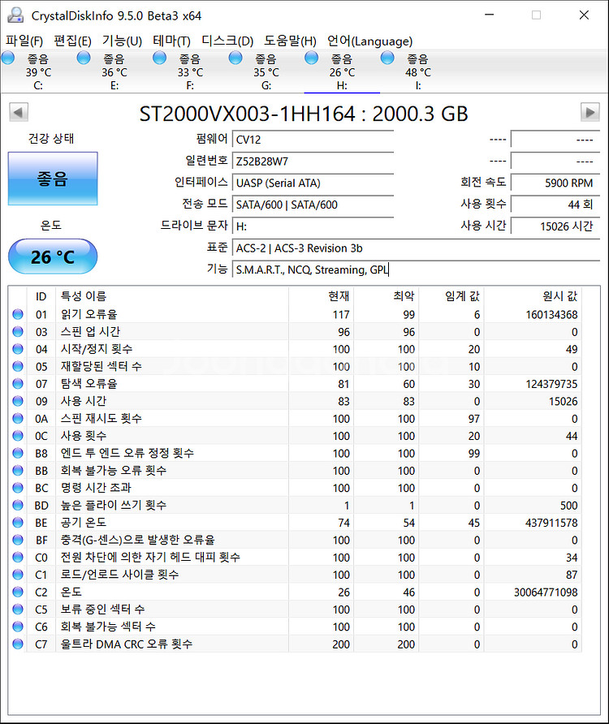
Task: Click status orb for attribute 05 재할당된 섹터 수
Action: point(18,366)
